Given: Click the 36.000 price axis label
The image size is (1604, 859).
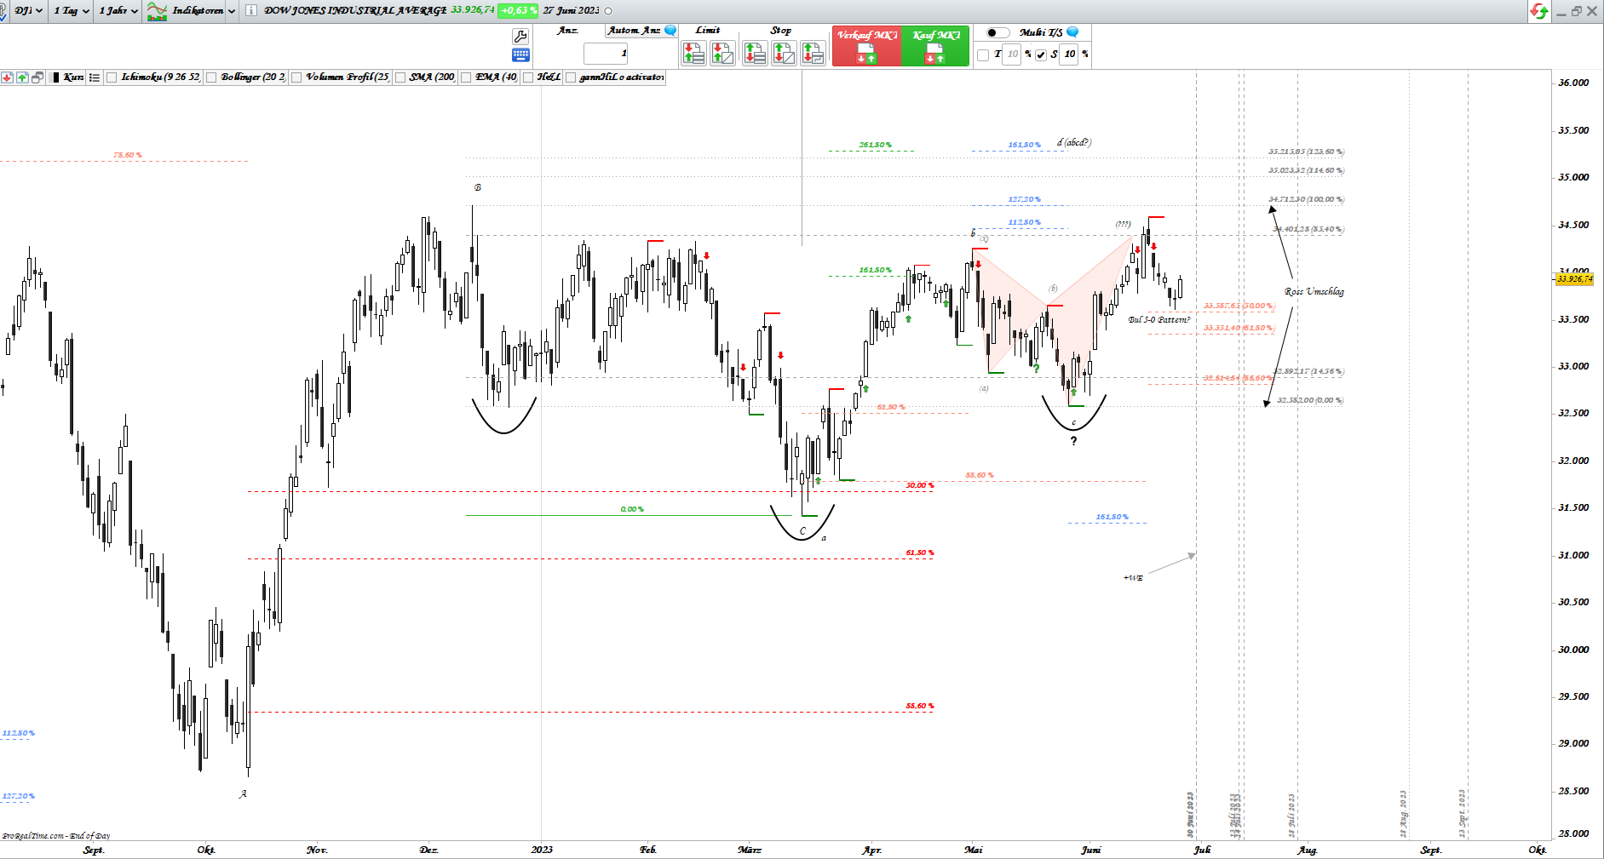Looking at the screenshot, I should pyautogui.click(x=1573, y=83).
